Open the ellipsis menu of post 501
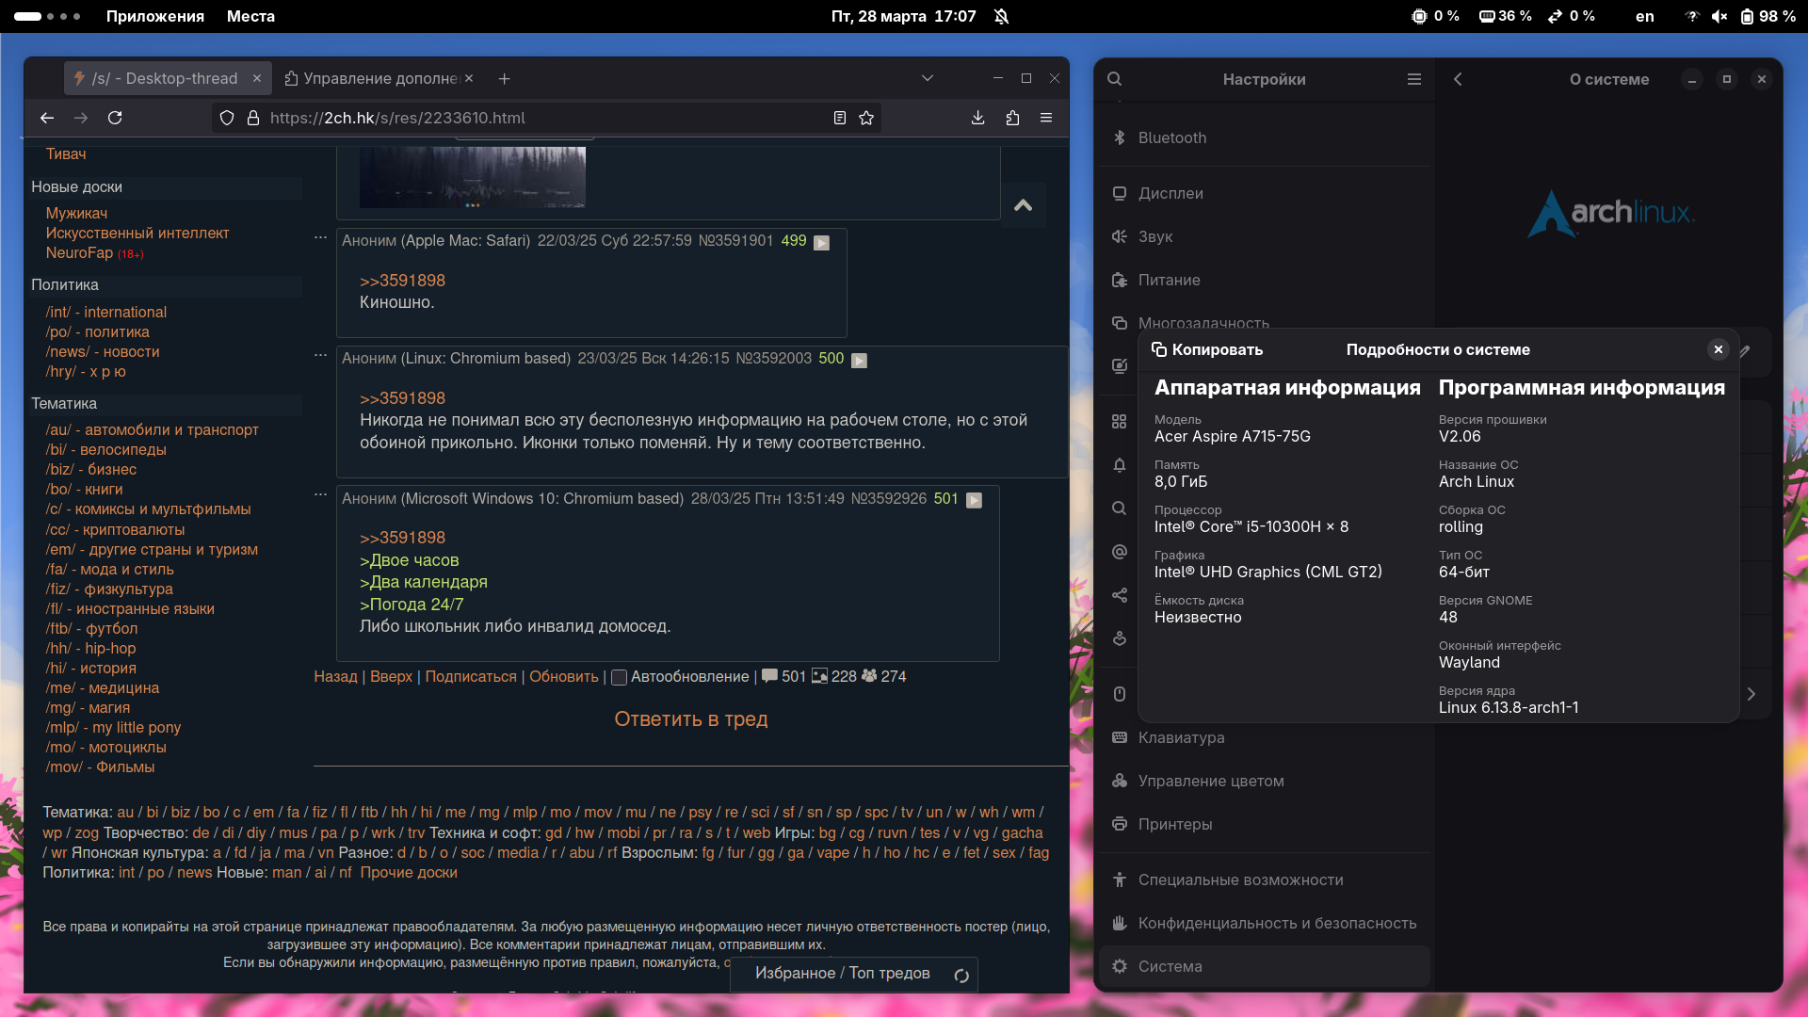Image resolution: width=1808 pixels, height=1017 pixels. (320, 493)
